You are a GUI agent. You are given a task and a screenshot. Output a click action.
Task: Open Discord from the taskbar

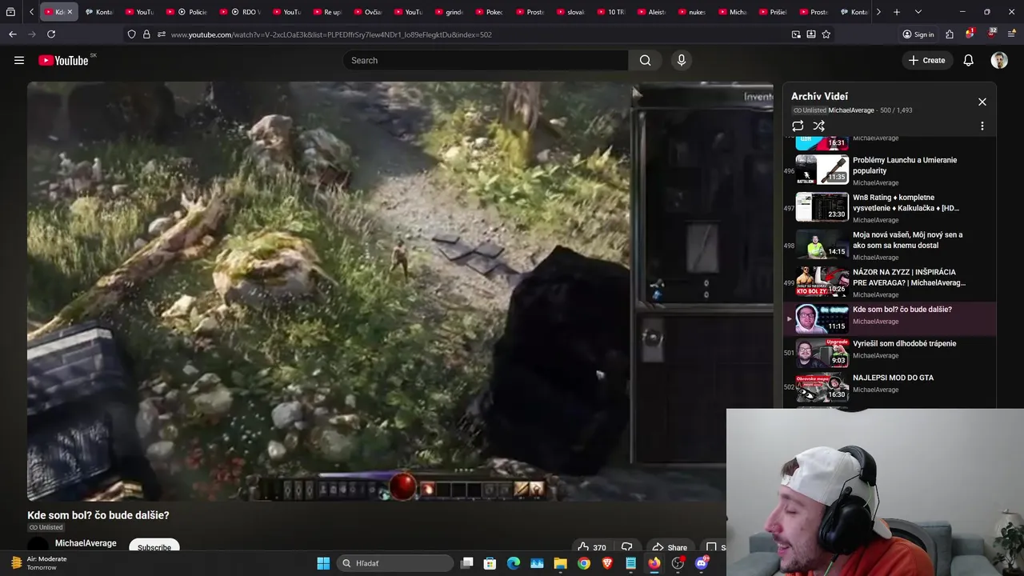(x=702, y=563)
